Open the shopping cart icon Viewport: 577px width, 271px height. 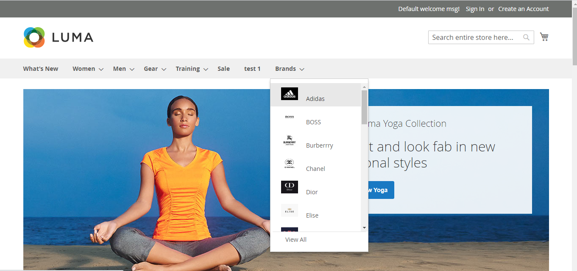coord(544,37)
